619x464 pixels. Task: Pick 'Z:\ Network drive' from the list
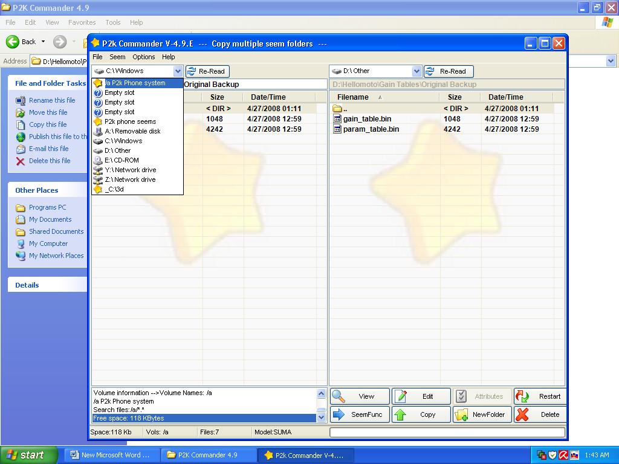click(x=137, y=179)
